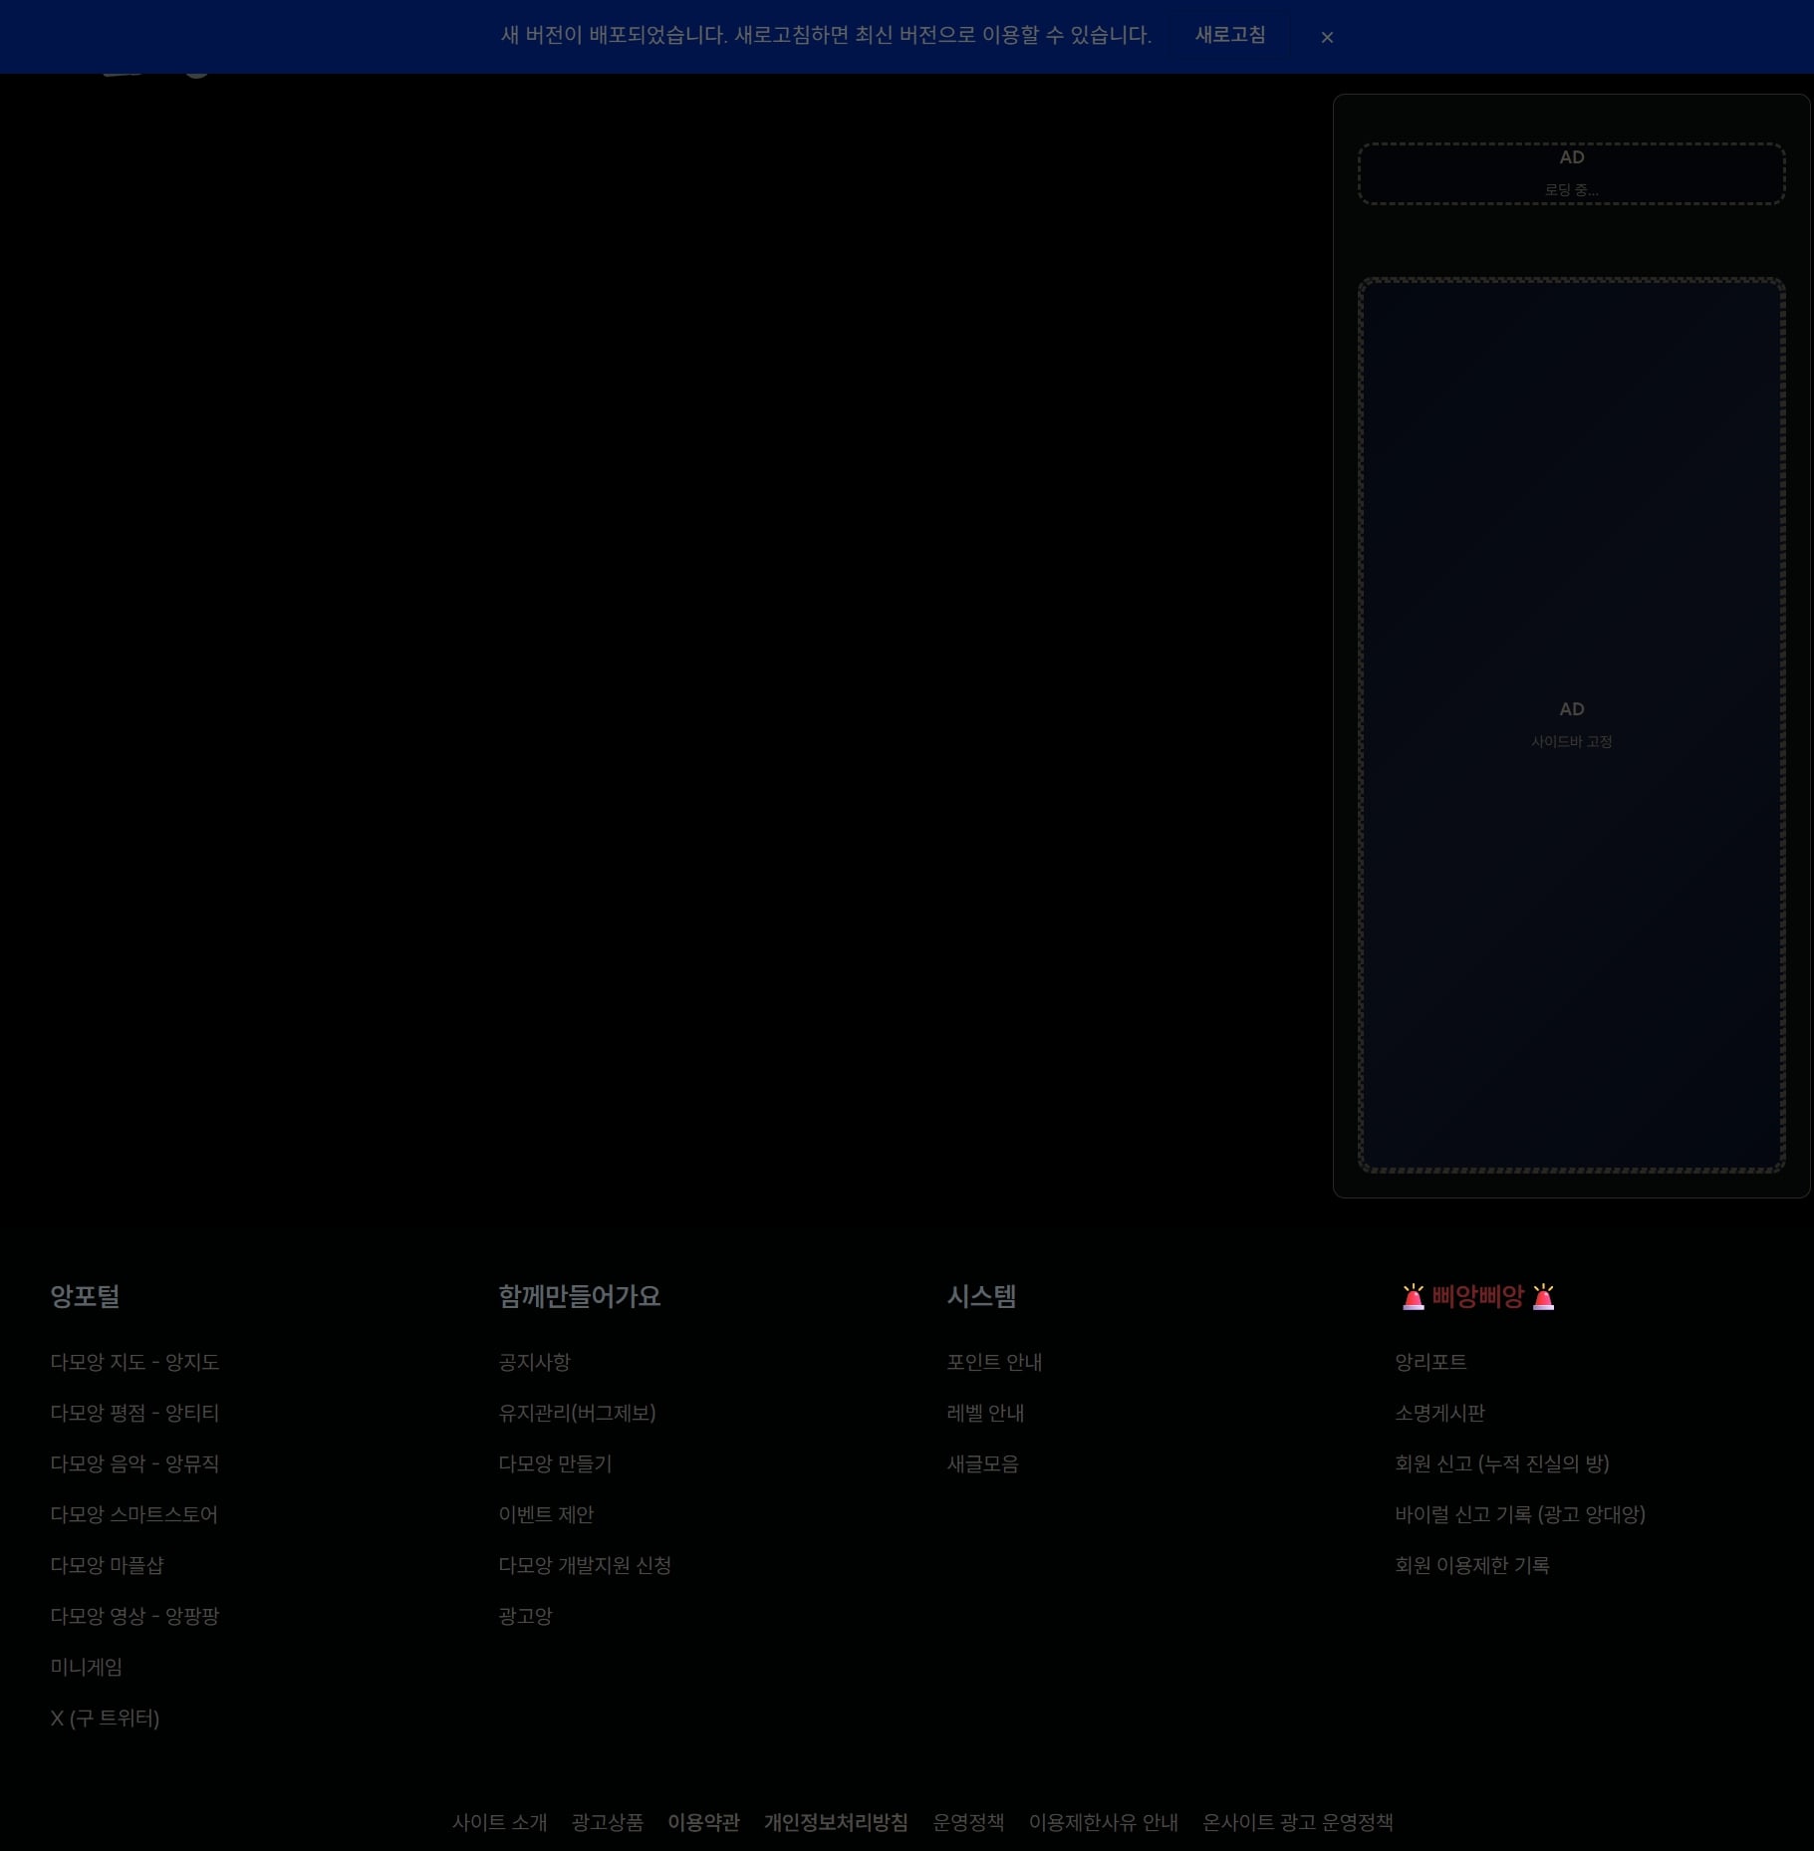Open 포인트 안내 page
This screenshot has height=1851, width=1814.
tap(994, 1362)
